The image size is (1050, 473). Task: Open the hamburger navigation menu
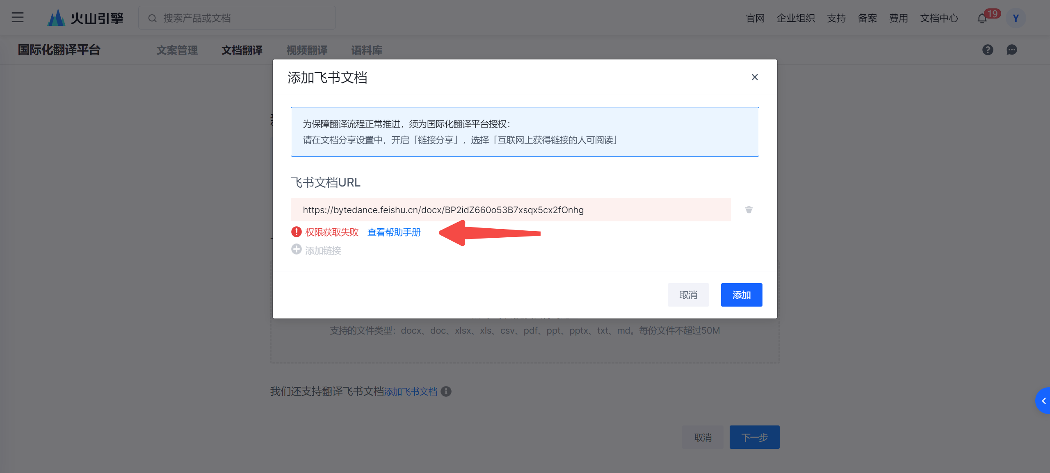click(x=18, y=18)
